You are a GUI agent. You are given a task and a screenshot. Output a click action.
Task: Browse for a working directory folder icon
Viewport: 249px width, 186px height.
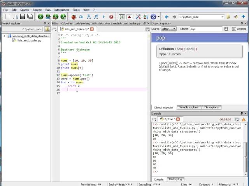tap(228, 17)
